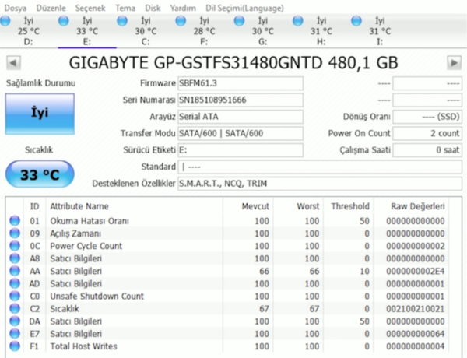Click status orb of attribute A8
This screenshot has width=467, height=358.
15,258
